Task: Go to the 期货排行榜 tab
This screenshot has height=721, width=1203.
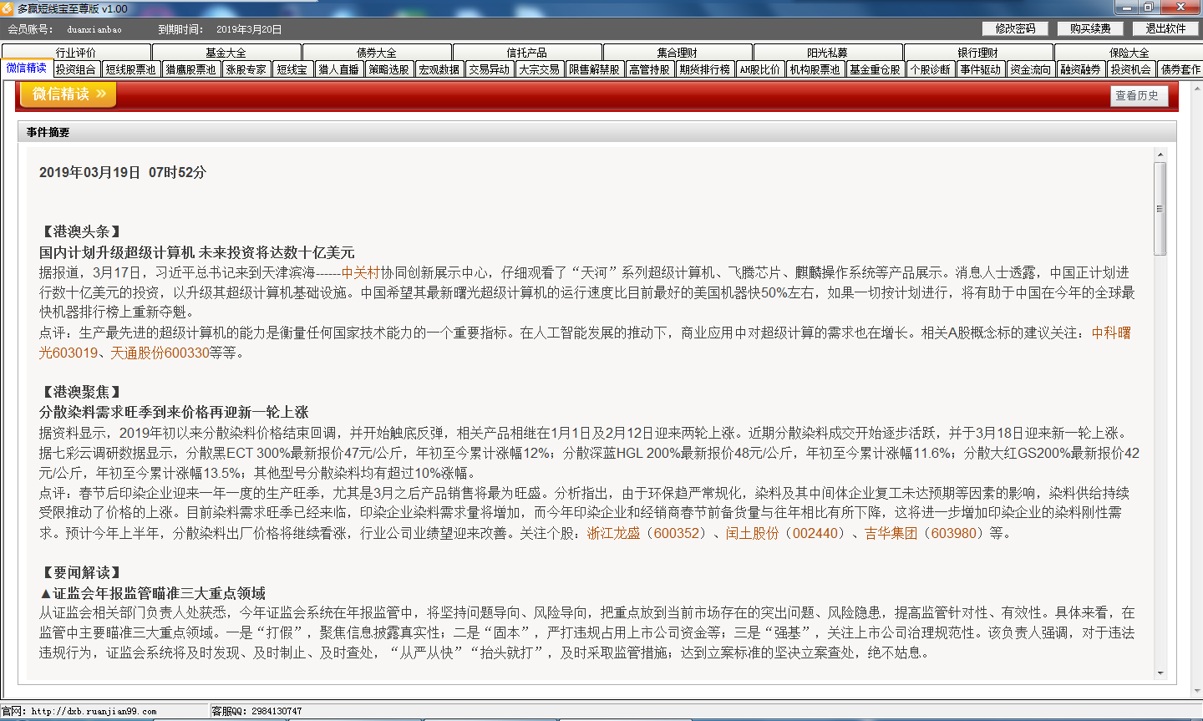Action: pyautogui.click(x=705, y=69)
